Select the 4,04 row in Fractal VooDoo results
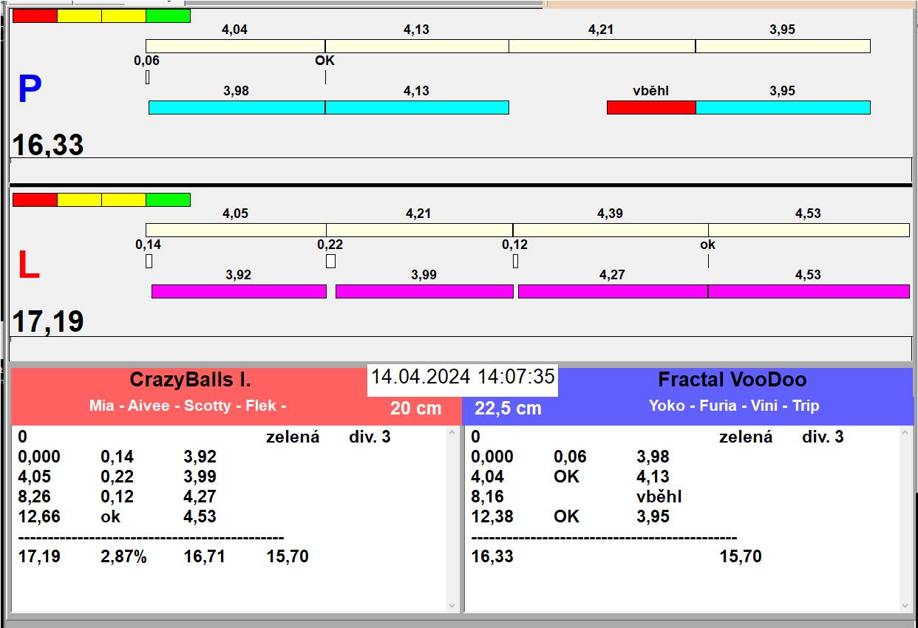Image resolution: width=918 pixels, height=628 pixels. coord(570,477)
